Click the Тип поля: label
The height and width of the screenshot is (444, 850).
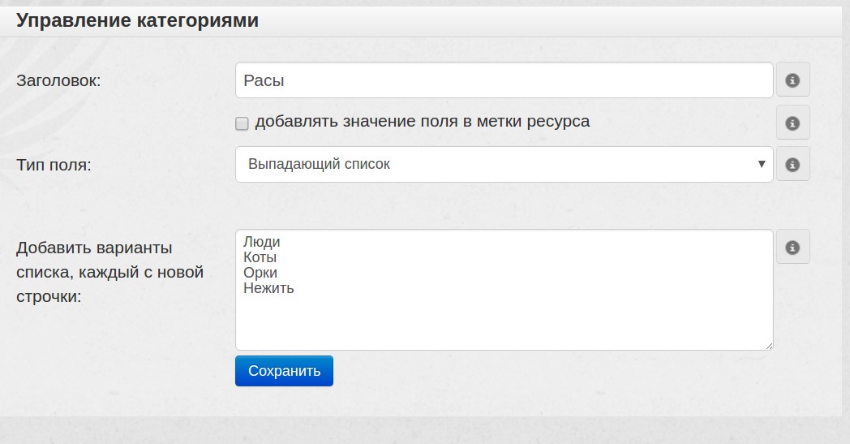54,165
